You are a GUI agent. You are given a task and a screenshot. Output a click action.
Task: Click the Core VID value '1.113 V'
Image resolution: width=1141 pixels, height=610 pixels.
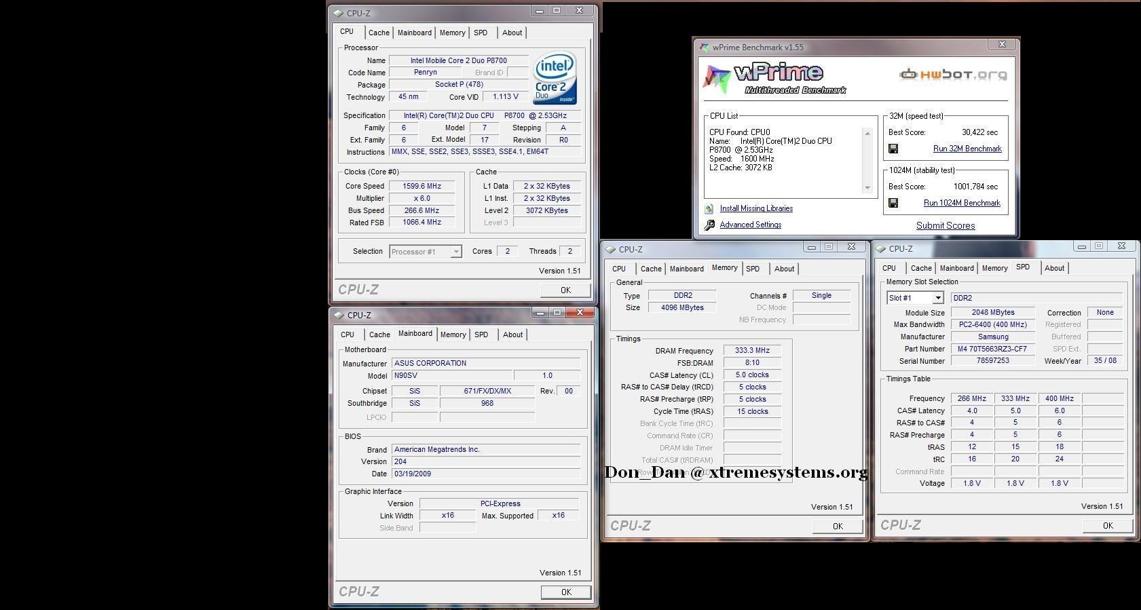(505, 97)
